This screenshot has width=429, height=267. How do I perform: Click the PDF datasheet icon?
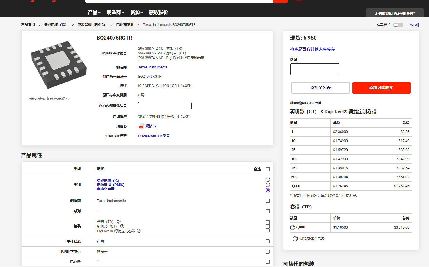(x=141, y=126)
